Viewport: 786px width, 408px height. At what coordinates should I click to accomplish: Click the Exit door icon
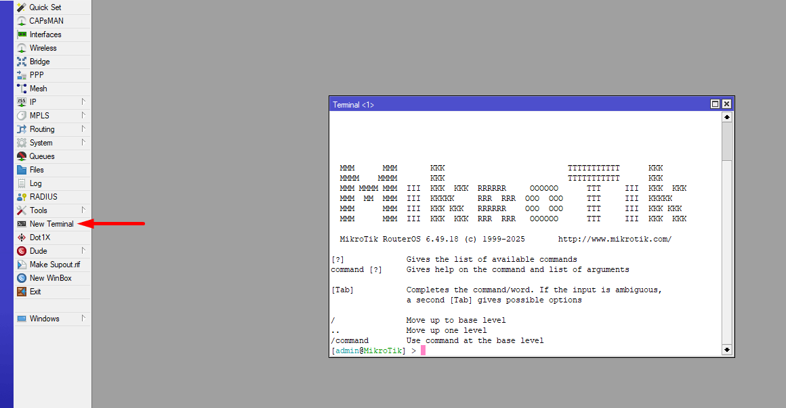[x=22, y=292]
